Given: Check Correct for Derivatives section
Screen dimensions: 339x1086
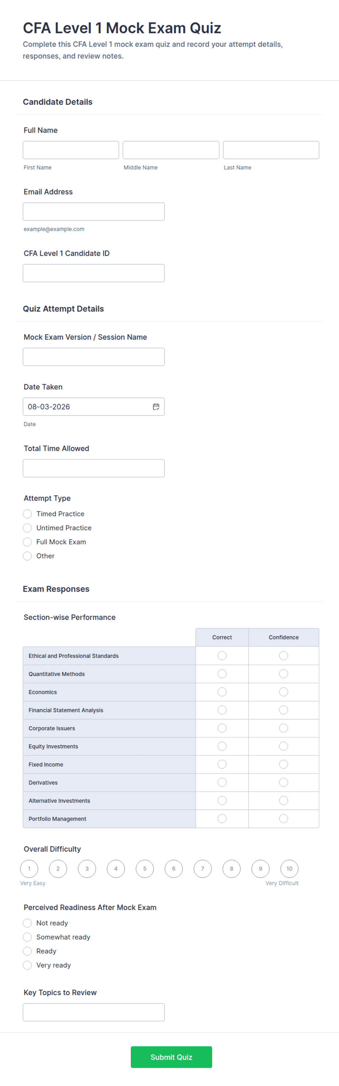Looking at the screenshot, I should coord(222,782).
